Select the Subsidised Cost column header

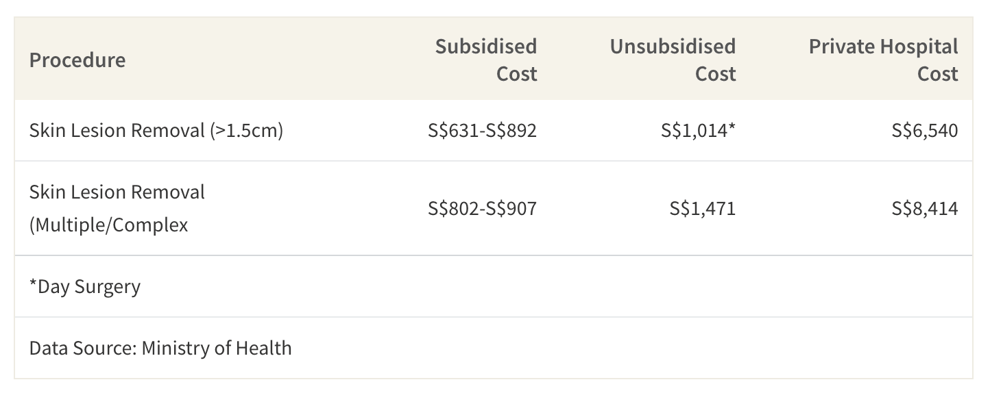[x=486, y=60]
